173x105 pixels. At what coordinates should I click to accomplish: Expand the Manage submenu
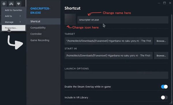(14, 22)
